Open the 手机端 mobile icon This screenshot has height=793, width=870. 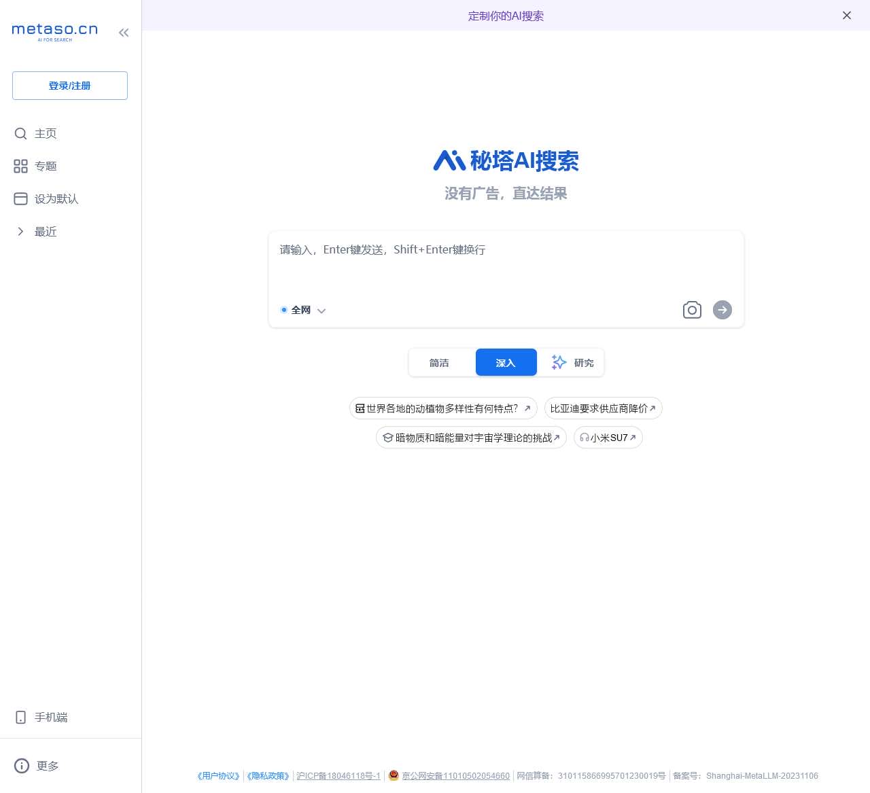[x=21, y=718]
